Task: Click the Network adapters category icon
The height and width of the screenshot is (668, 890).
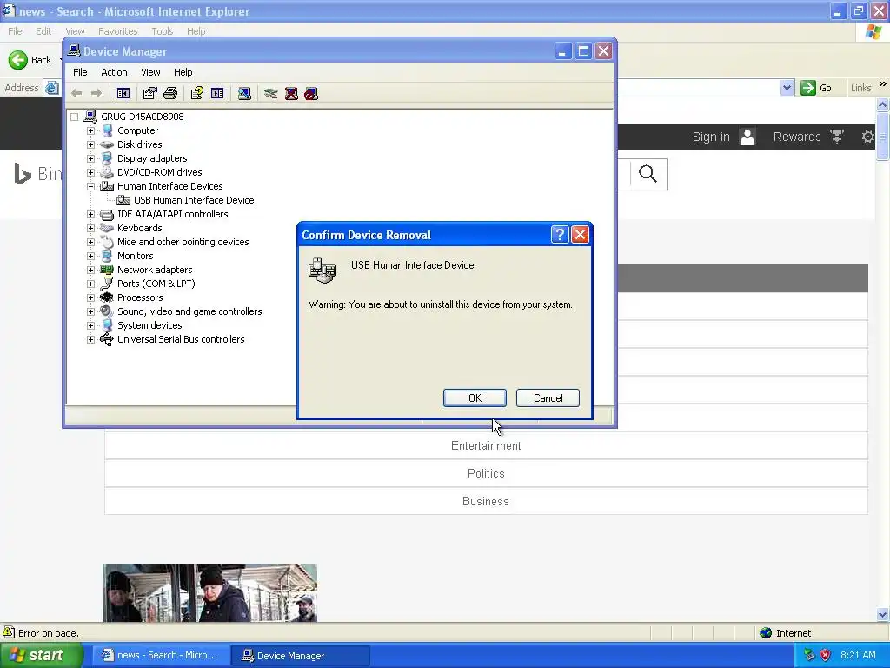Action: [x=107, y=270]
